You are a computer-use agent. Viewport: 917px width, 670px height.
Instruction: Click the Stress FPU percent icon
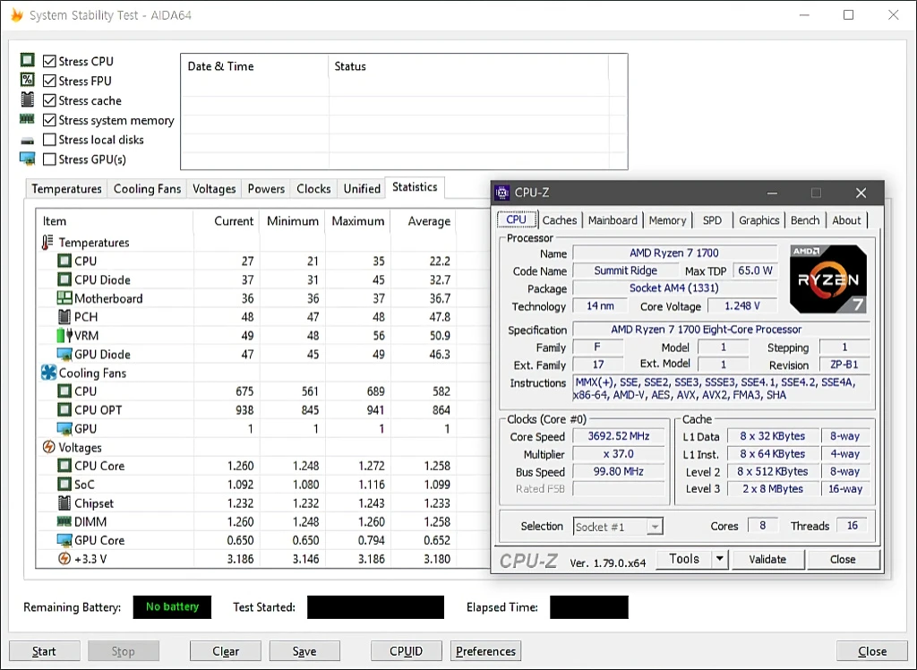click(x=27, y=80)
